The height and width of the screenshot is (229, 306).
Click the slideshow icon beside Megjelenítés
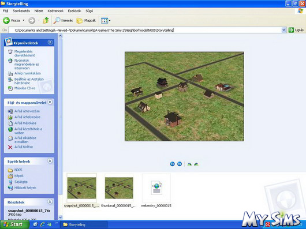tap(10, 52)
